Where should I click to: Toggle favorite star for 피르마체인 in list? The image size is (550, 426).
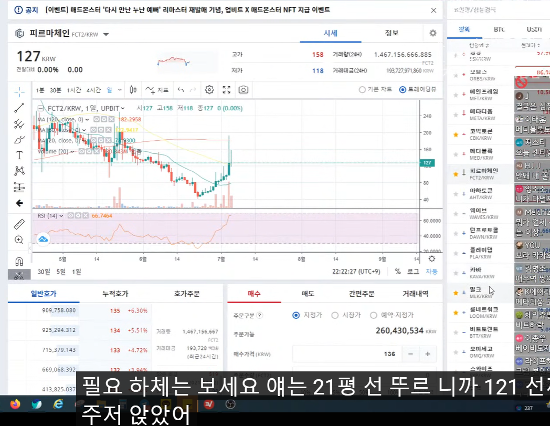click(456, 174)
